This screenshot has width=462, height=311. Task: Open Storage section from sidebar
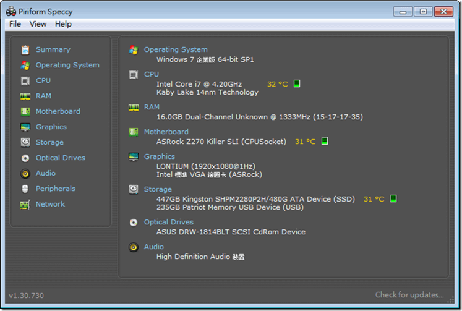[x=50, y=142]
